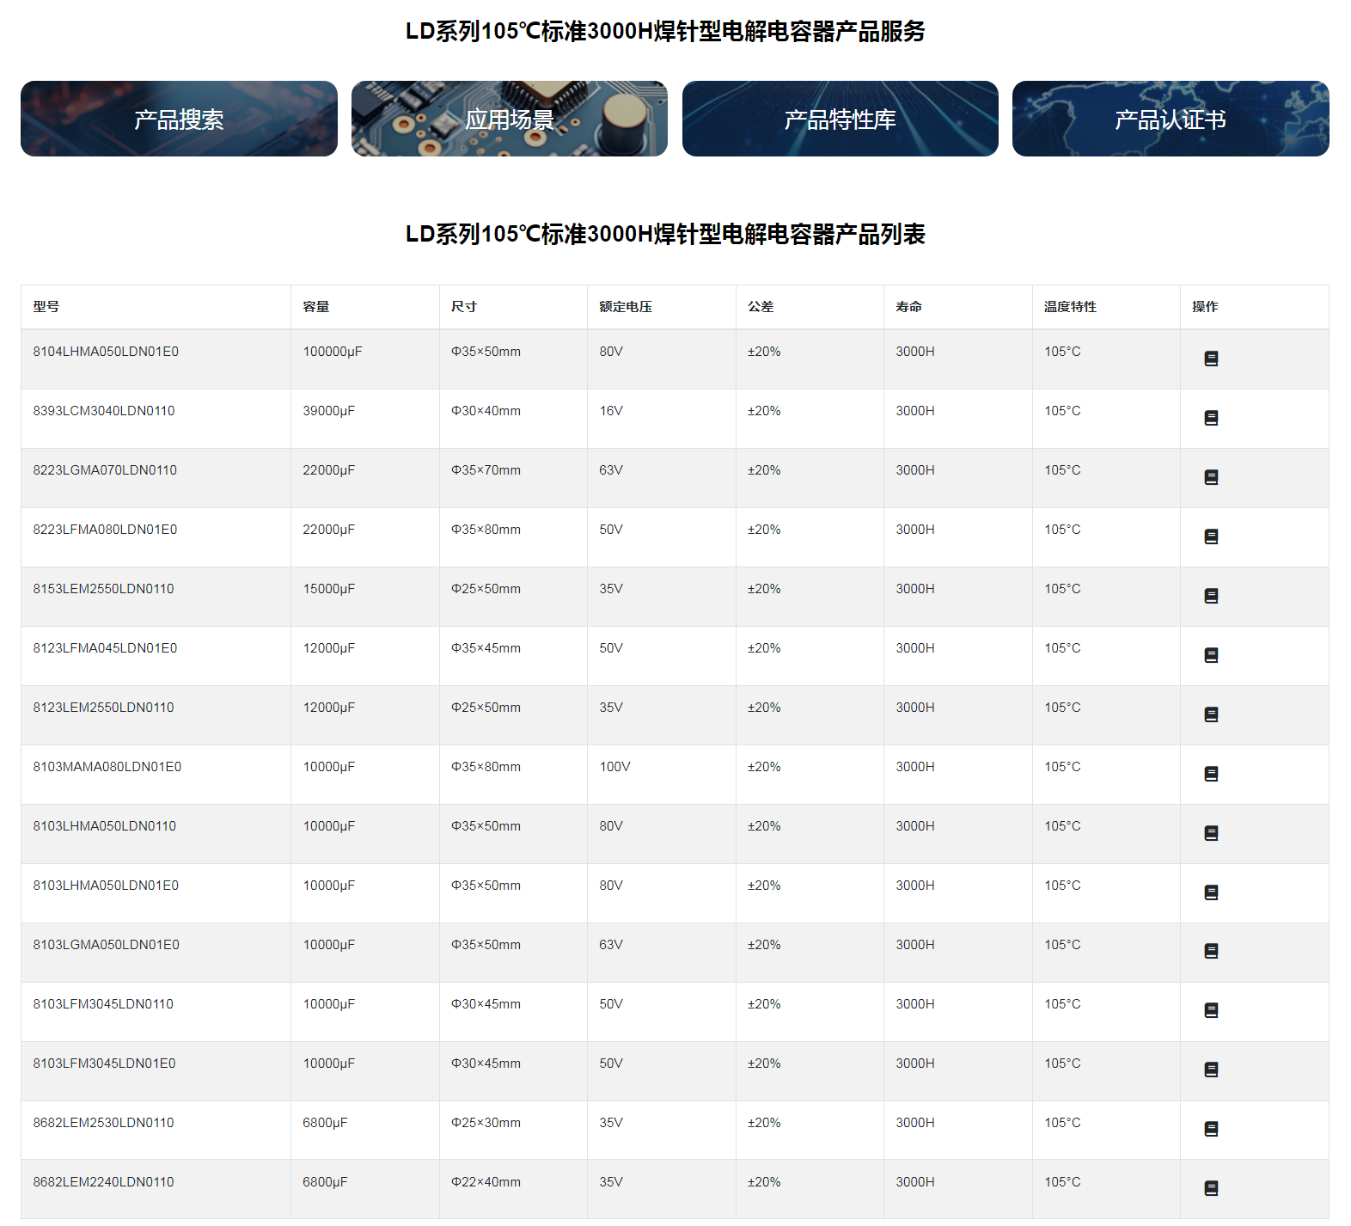Click the 型号 column header

tap(46, 307)
